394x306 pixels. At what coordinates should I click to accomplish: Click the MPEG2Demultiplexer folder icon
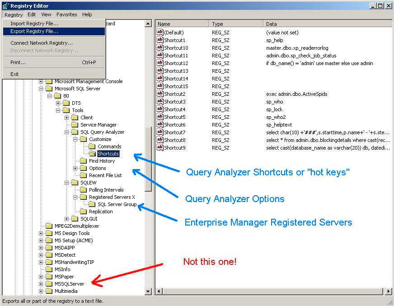click(x=49, y=226)
